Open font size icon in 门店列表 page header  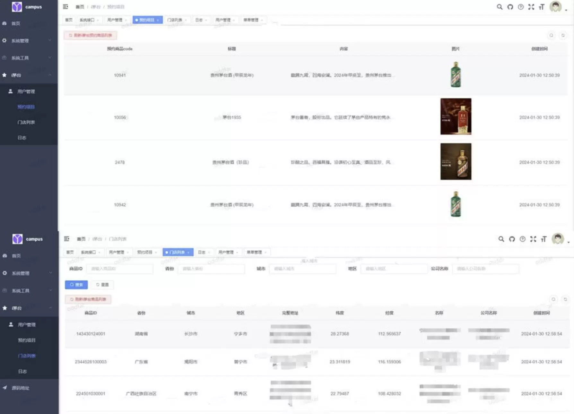[x=544, y=239]
